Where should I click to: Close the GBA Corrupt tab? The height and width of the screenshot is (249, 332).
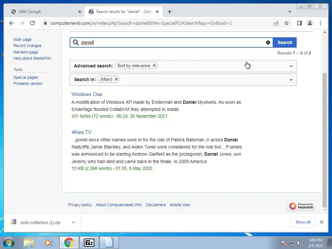80,12
